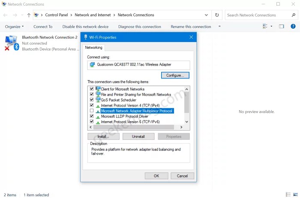The image size is (300, 198).
Task: Close the Wi-Fi Properties dialog
Action: (191, 37)
